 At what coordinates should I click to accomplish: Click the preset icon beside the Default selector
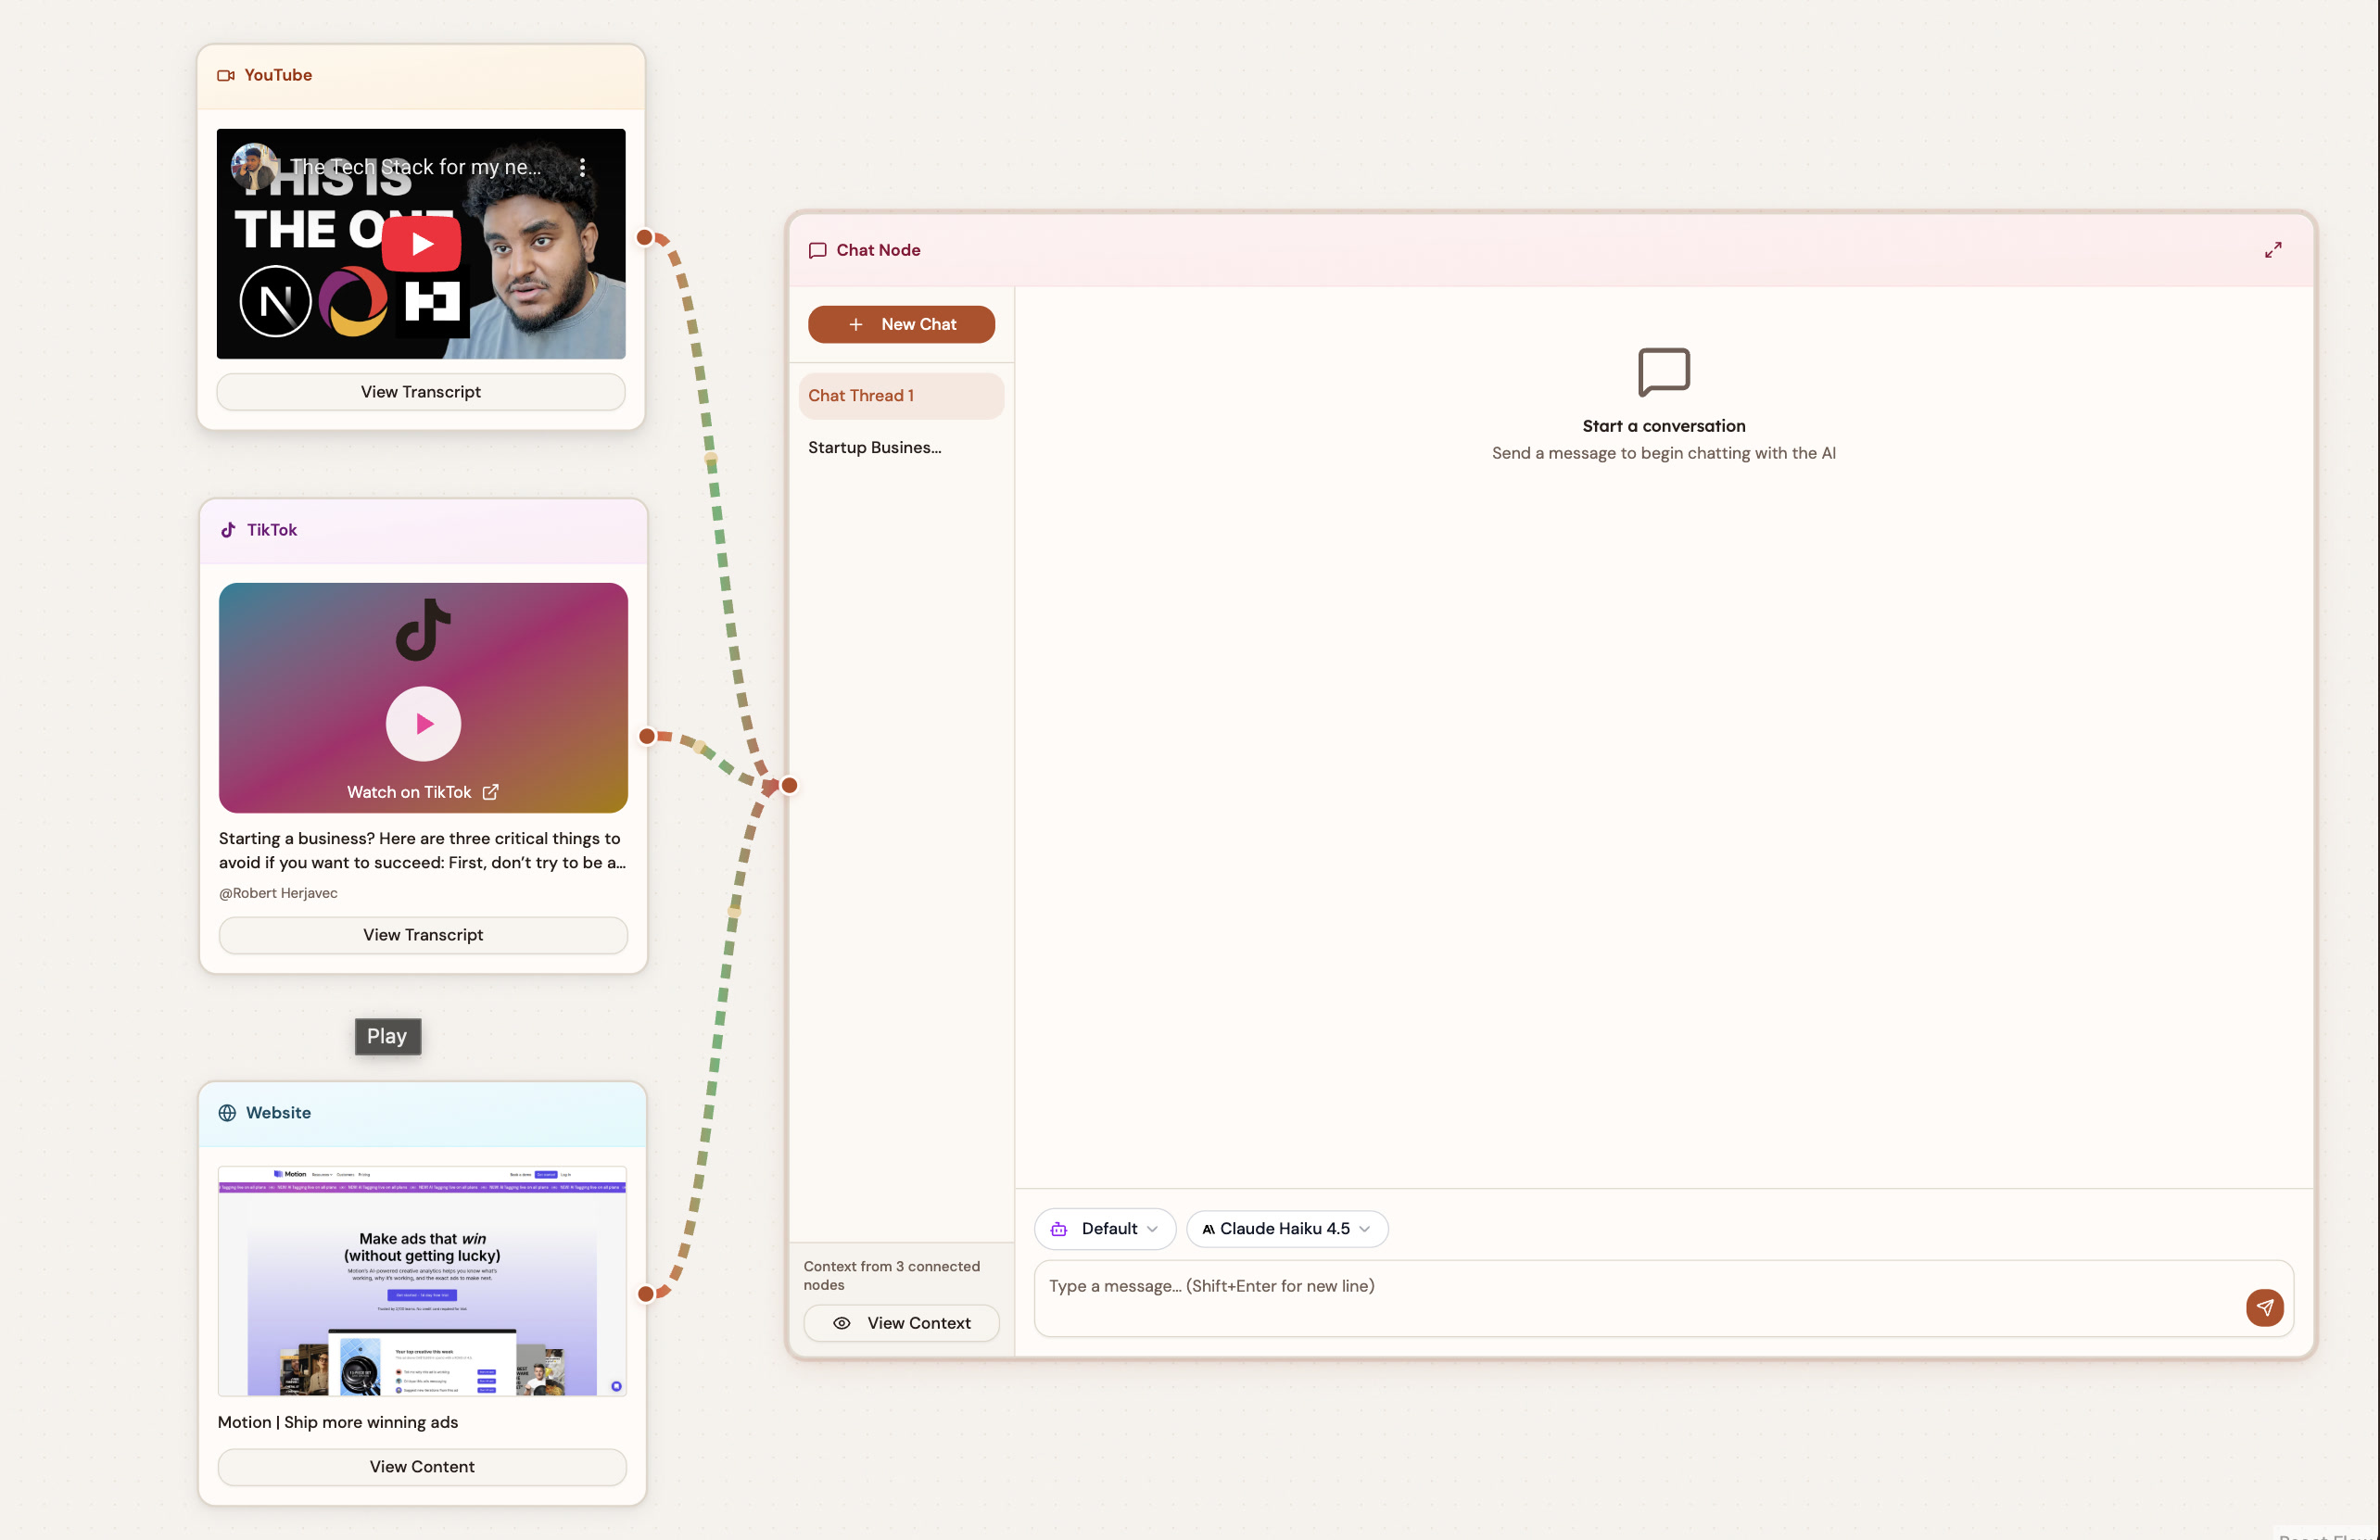(1058, 1229)
